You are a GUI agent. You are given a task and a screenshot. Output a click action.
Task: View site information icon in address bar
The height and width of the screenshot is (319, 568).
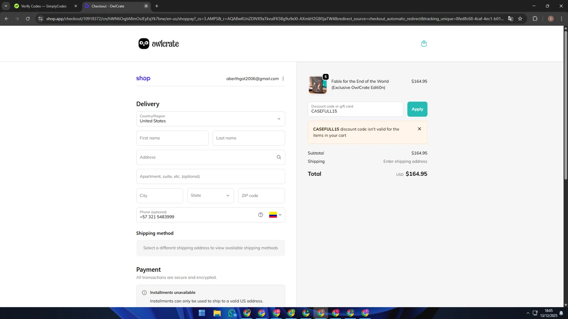(41, 19)
